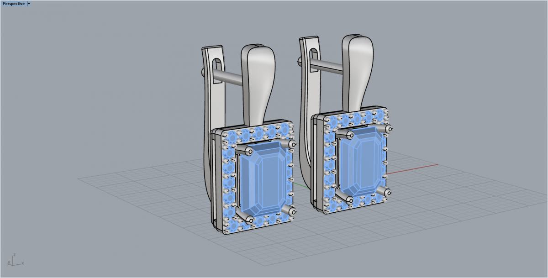Image resolution: width=548 pixels, height=278 pixels.
Task: Click the green Y-axis line between the earrings
Action: [300, 184]
